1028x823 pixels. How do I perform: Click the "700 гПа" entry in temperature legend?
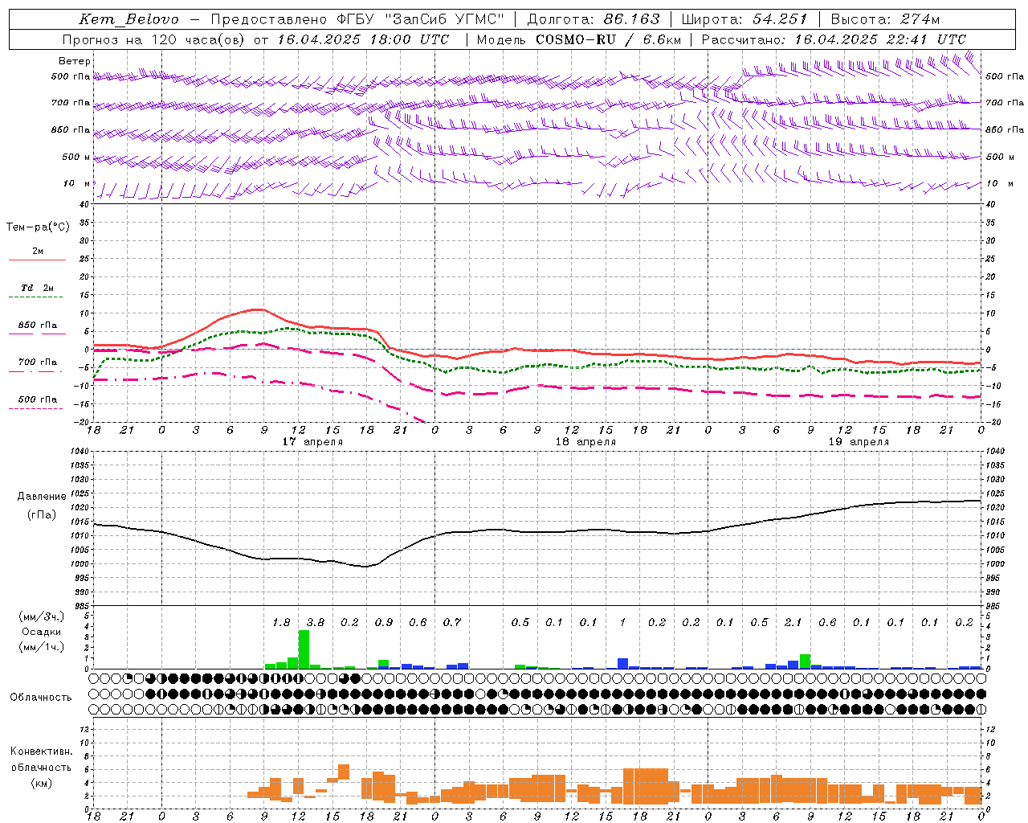[x=38, y=362]
